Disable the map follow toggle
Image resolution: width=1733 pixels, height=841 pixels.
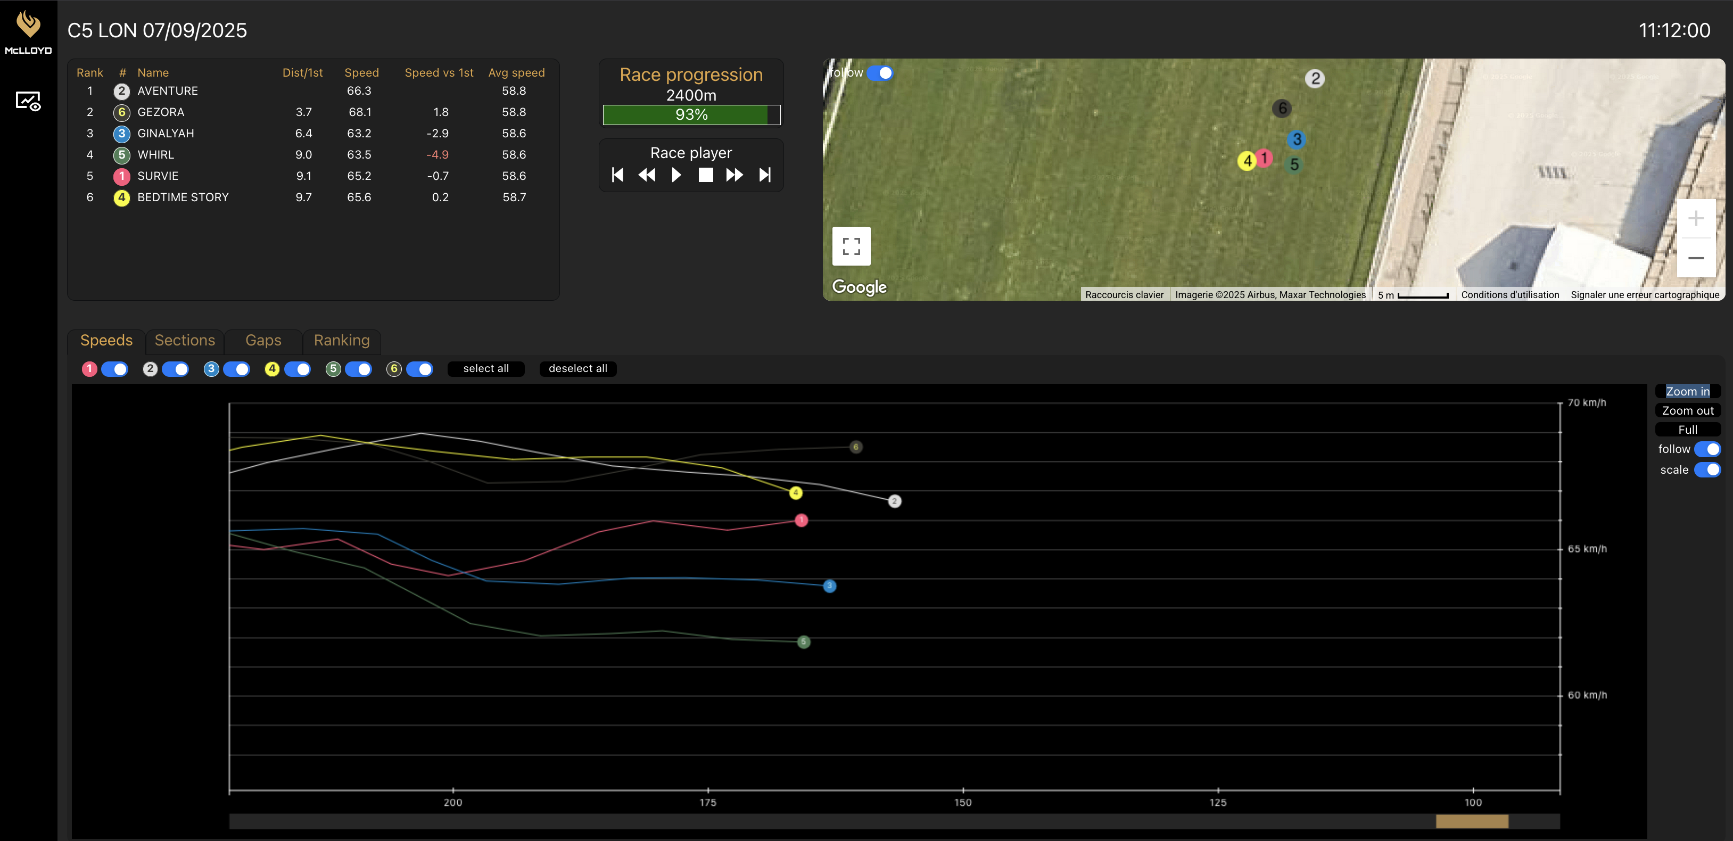point(880,73)
